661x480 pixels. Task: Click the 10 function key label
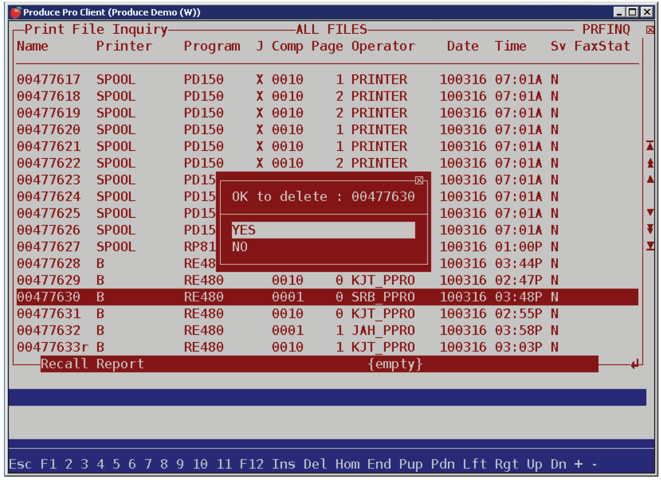[x=200, y=464]
